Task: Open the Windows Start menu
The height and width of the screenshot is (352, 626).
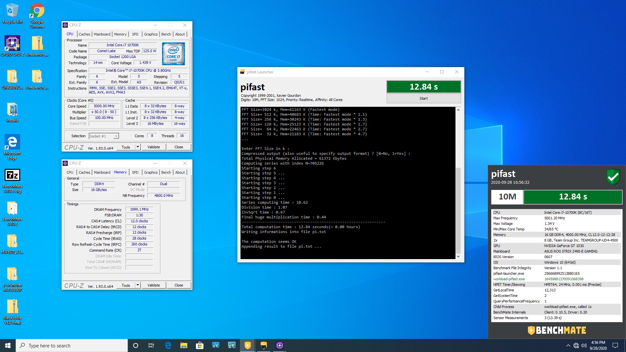Action: click(x=8, y=345)
